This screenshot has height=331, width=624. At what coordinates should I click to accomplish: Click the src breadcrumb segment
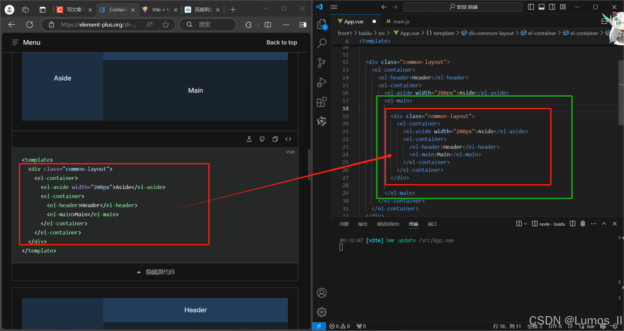tap(382, 33)
